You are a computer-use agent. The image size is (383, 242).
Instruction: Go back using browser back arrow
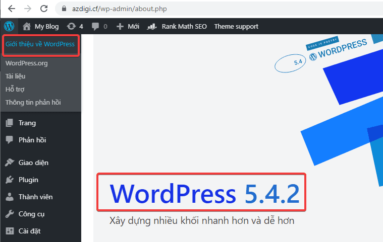[12, 9]
